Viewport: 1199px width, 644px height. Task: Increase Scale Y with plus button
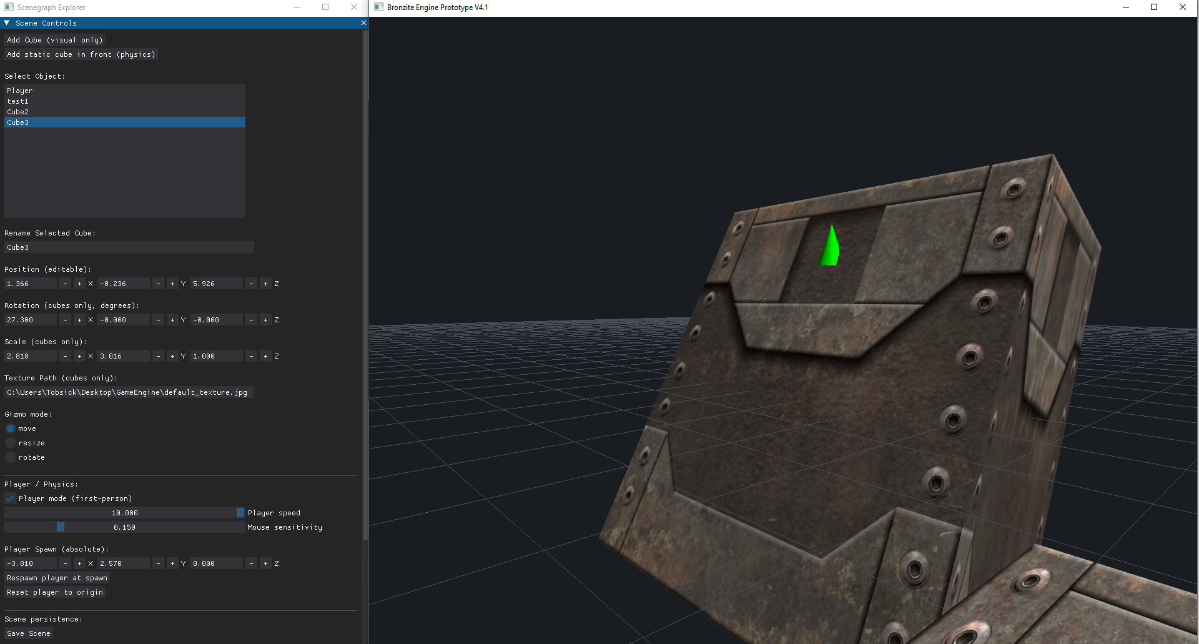172,356
